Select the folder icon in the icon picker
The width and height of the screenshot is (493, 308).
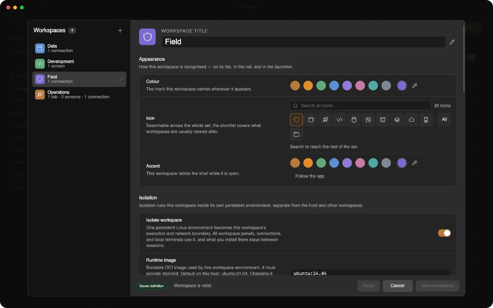click(296, 134)
